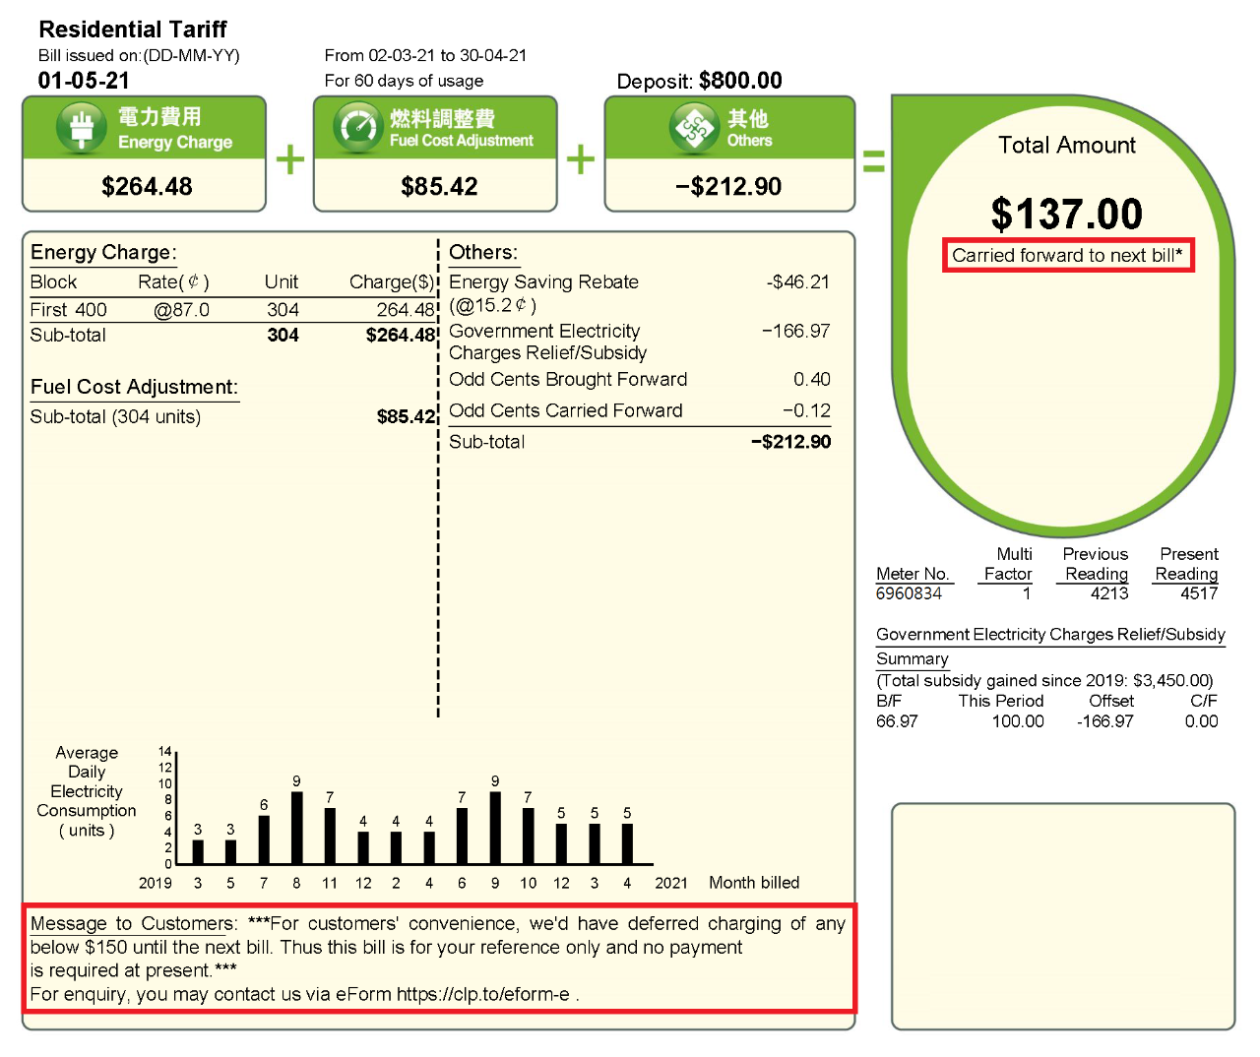Click 'Carried forward to next bill*' label
The image size is (1260, 1057).
[1067, 255]
